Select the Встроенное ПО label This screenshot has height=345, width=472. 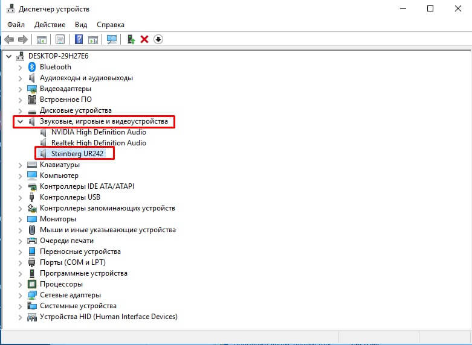click(x=66, y=100)
